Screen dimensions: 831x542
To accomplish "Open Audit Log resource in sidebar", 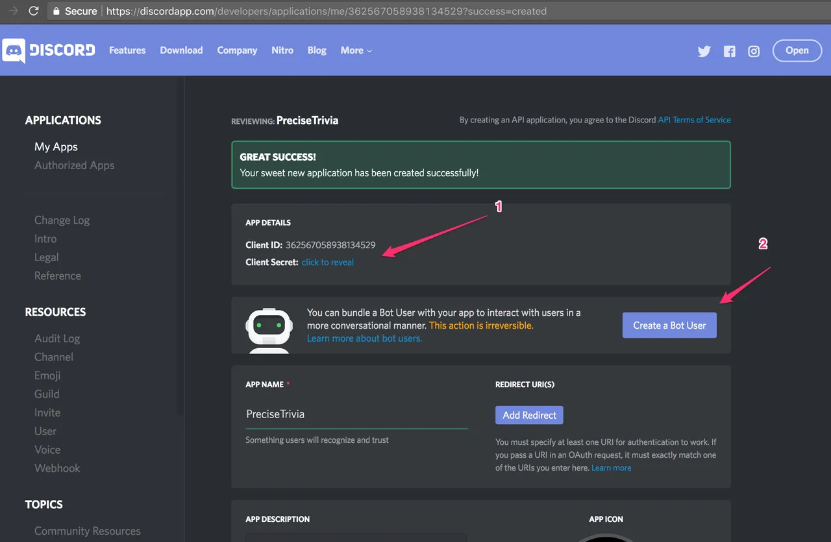I will pos(57,338).
